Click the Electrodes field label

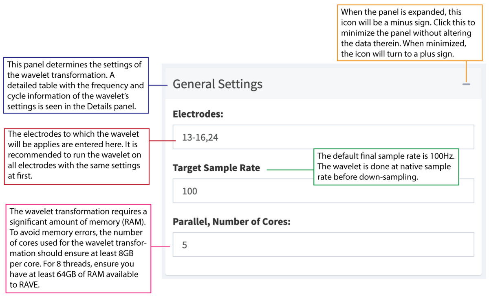pyautogui.click(x=198, y=114)
